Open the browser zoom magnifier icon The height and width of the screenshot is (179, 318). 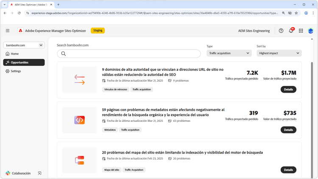283,13
